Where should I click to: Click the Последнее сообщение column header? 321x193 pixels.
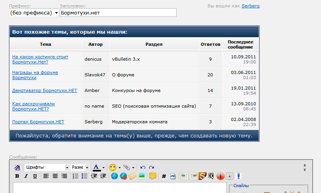[240, 44]
